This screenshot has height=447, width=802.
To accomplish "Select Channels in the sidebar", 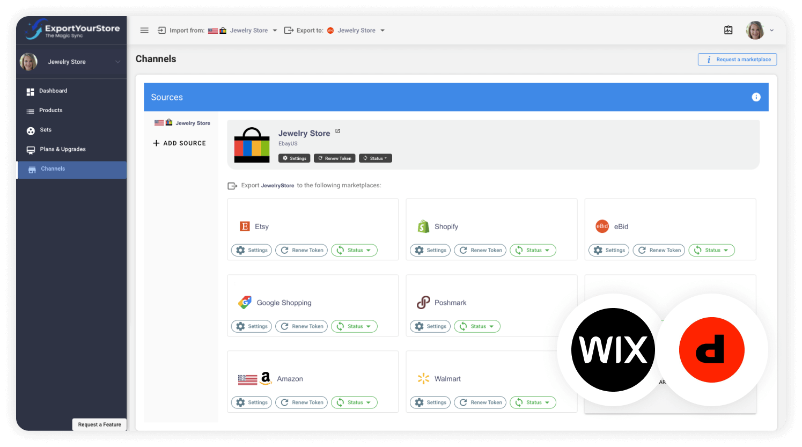I will pyautogui.click(x=71, y=169).
